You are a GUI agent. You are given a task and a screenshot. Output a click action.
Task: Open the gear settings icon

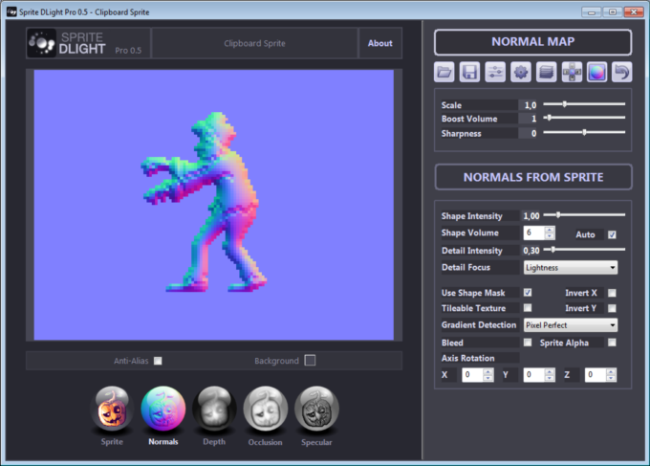521,72
